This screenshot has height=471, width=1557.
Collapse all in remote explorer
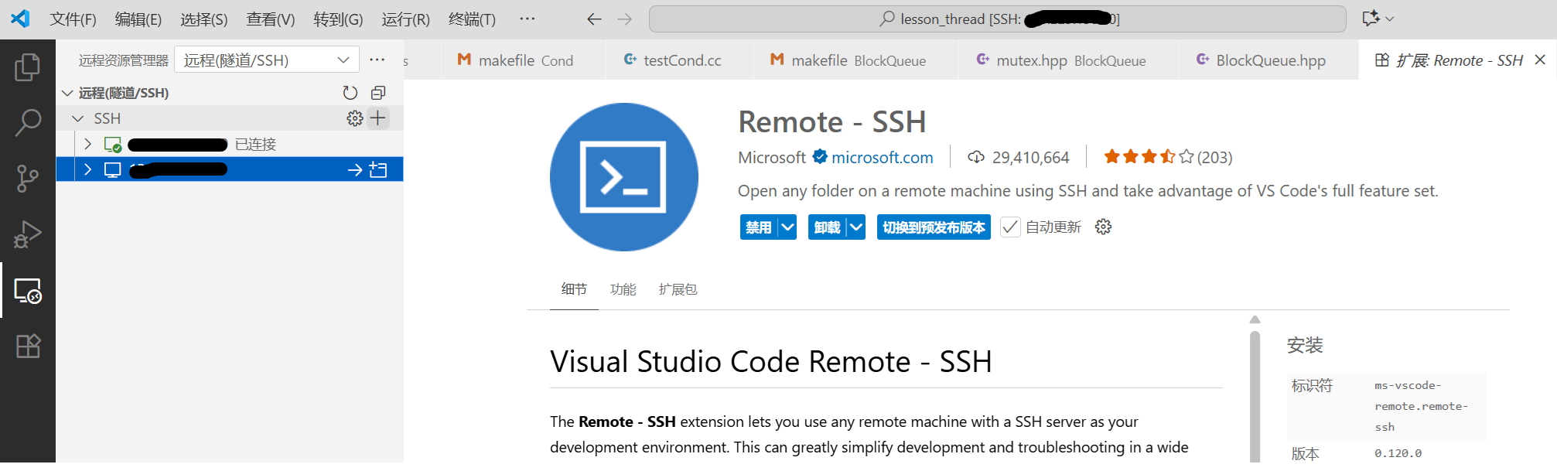tap(378, 93)
